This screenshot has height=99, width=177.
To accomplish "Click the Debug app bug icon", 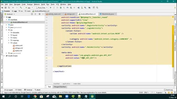I will [x=61, y=8].
